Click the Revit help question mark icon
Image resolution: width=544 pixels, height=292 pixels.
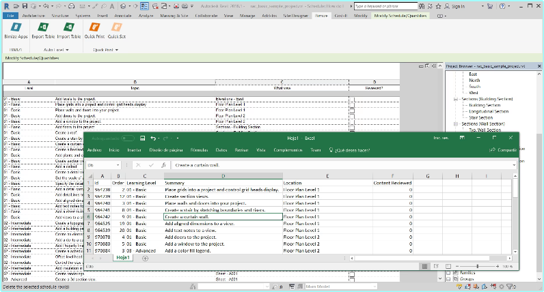(x=502, y=6)
